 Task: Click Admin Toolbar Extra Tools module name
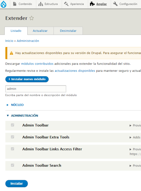pos(46,137)
